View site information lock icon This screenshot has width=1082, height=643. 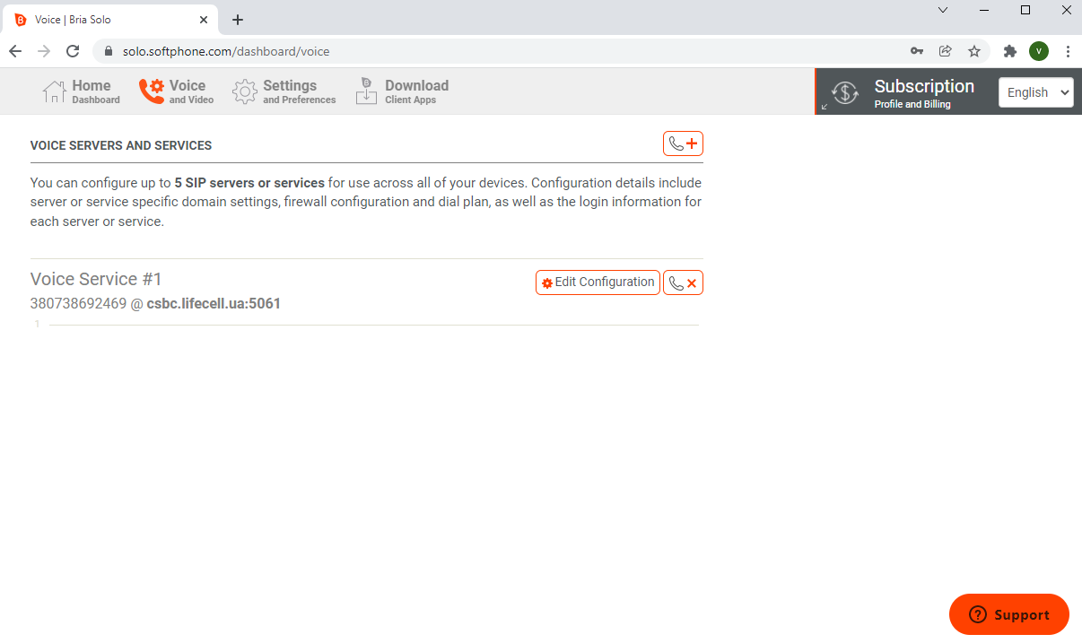[109, 51]
